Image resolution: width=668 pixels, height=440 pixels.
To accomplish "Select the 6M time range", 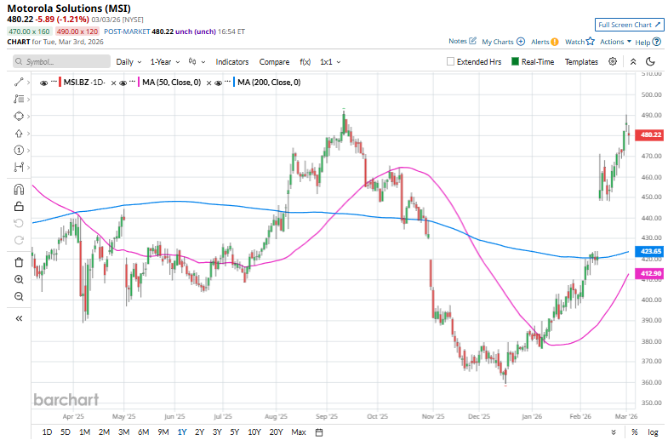I will coord(143,432).
